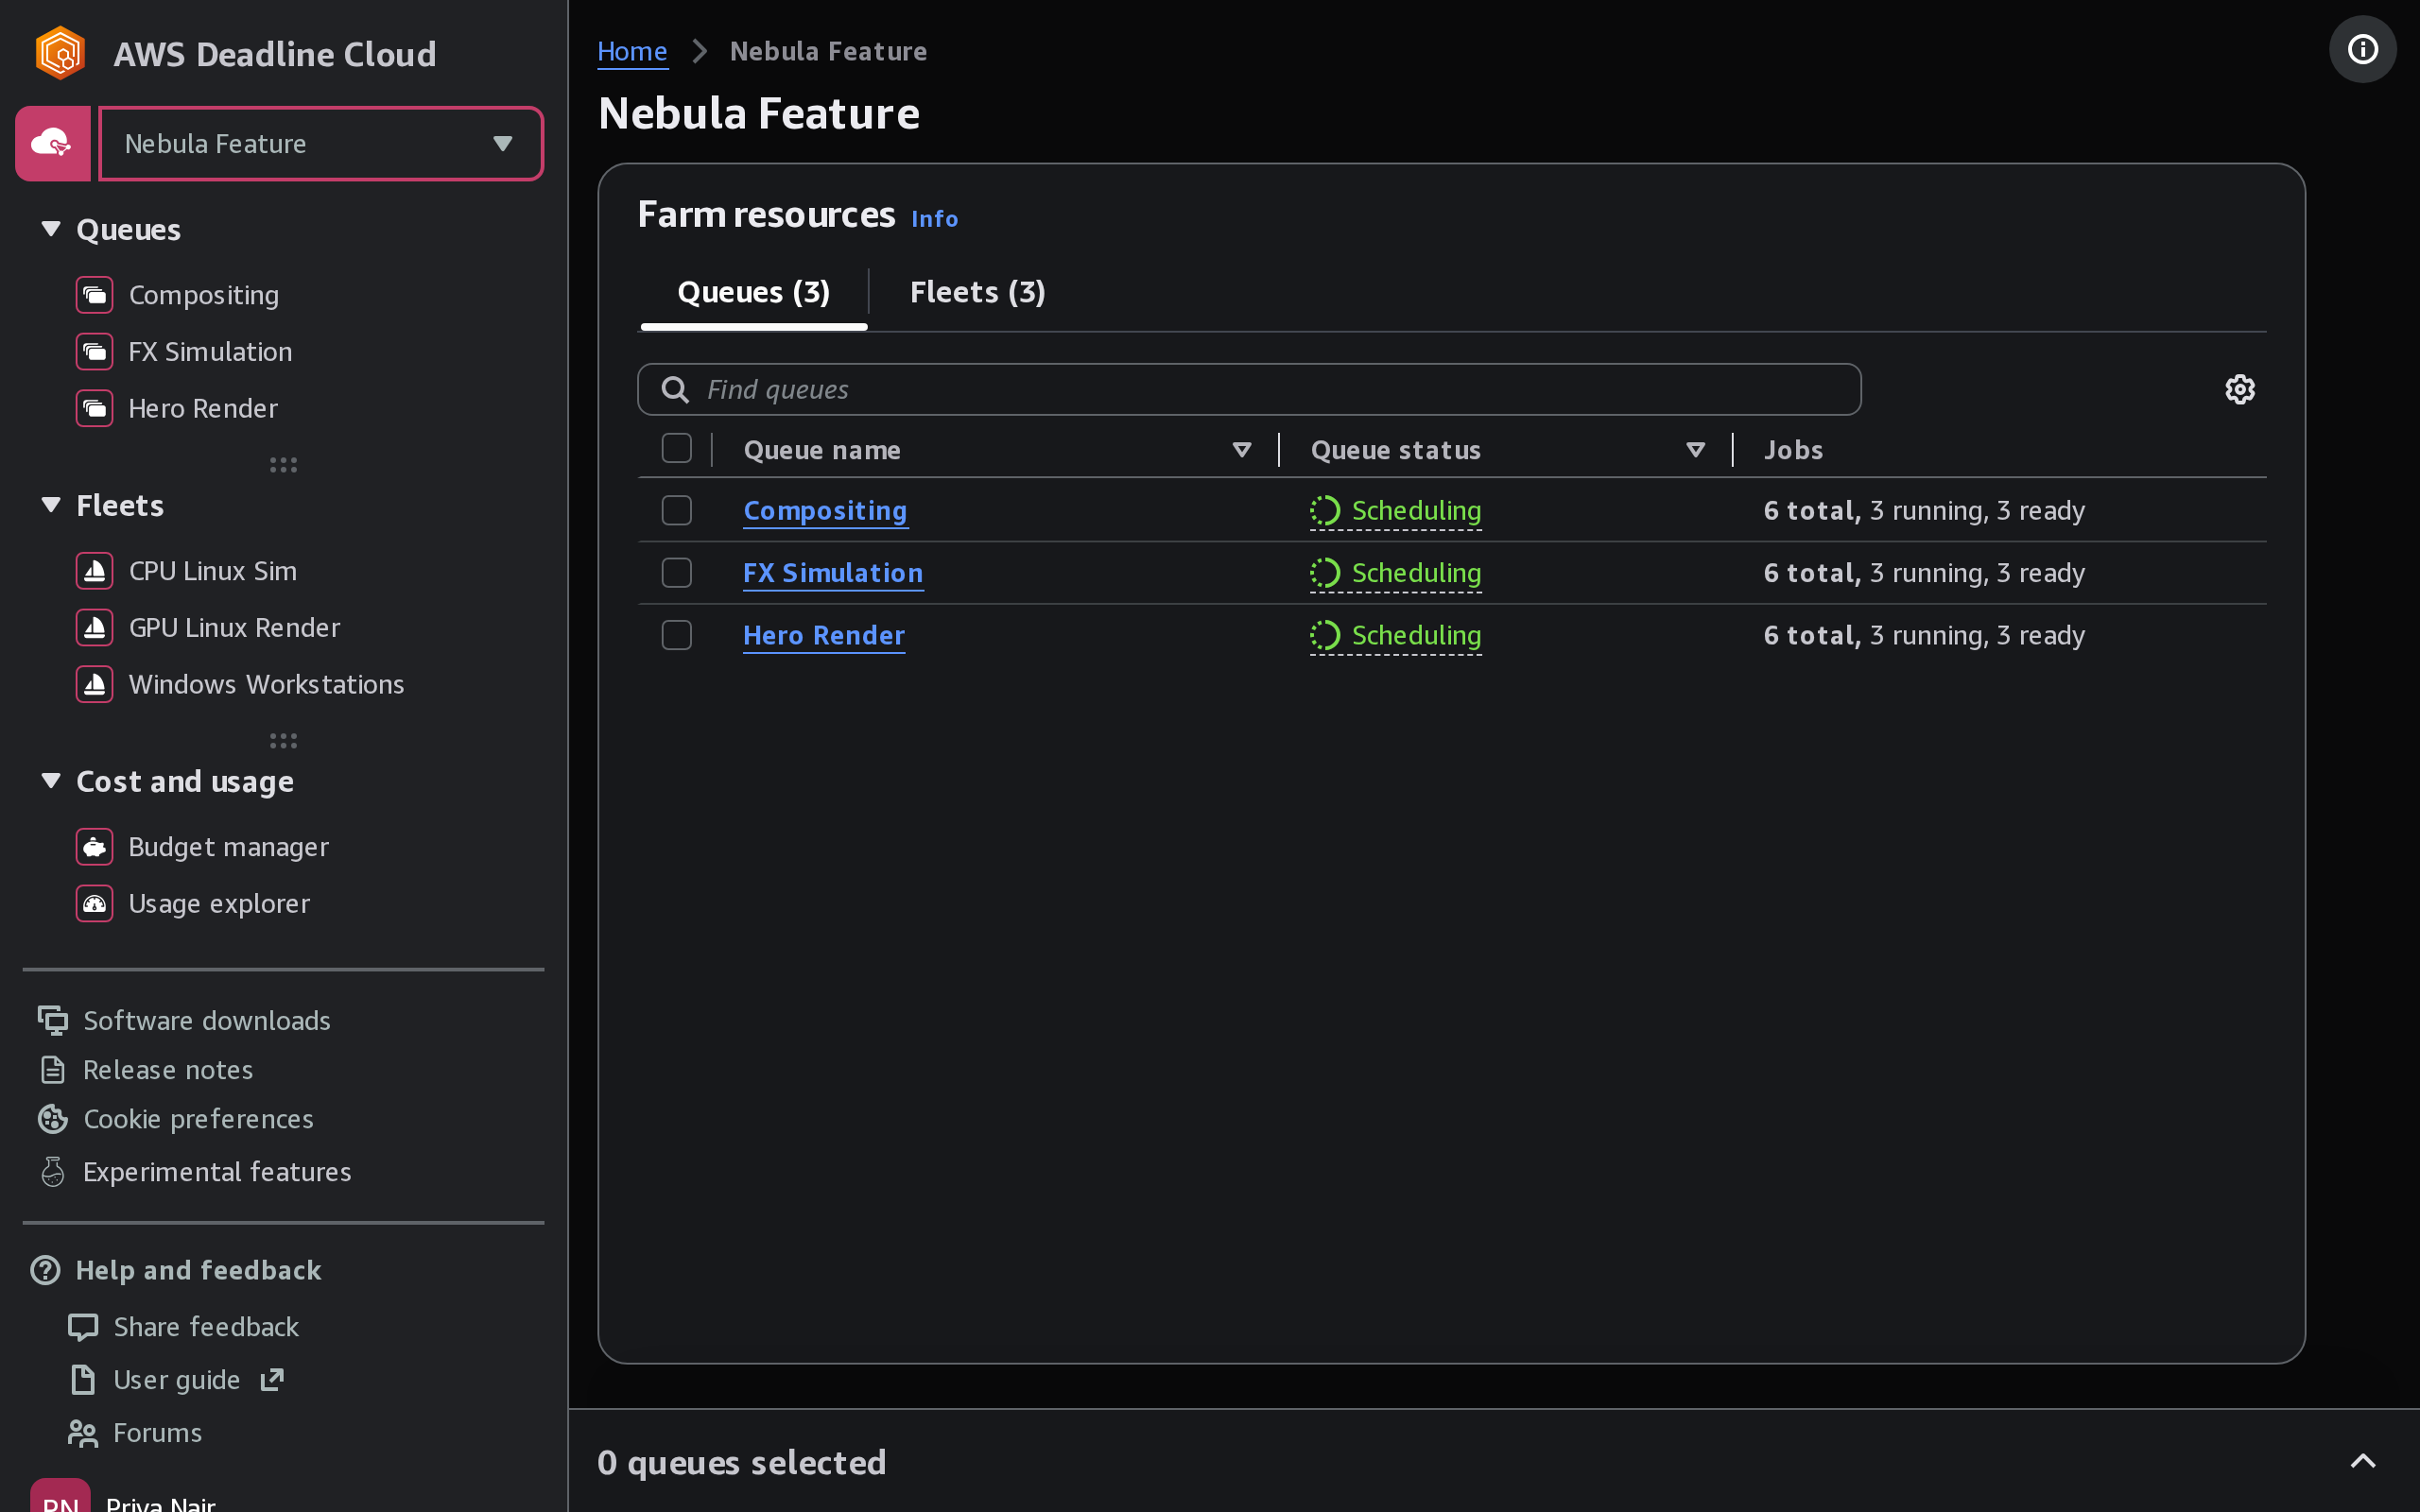This screenshot has width=2420, height=1512.
Task: Open Budget manager in sidebar
Action: click(228, 847)
